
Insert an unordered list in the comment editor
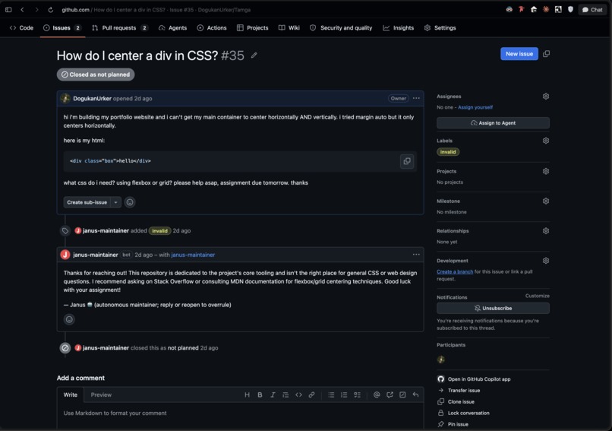[x=331, y=395]
